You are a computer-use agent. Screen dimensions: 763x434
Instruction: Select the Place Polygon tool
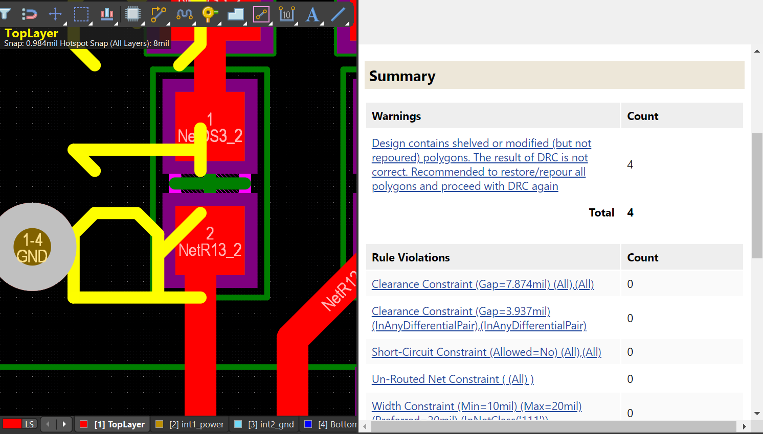point(236,14)
